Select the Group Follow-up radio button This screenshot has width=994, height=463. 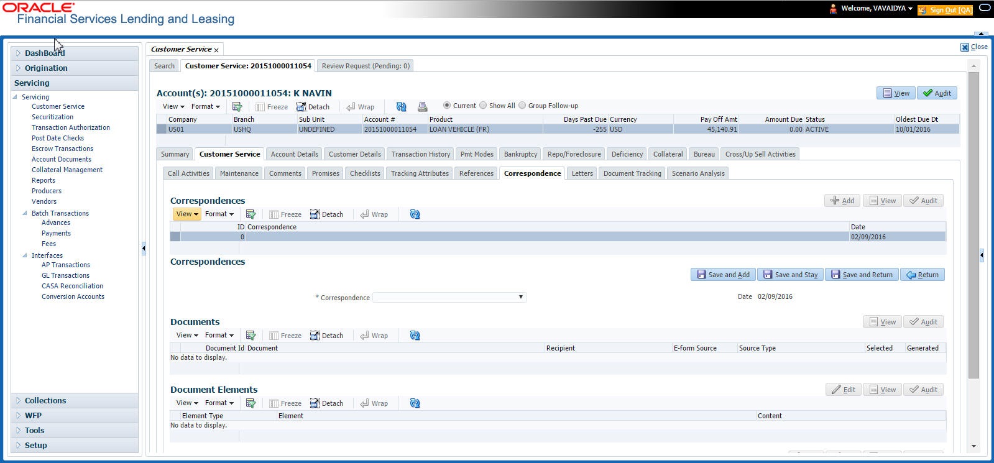[522, 106]
